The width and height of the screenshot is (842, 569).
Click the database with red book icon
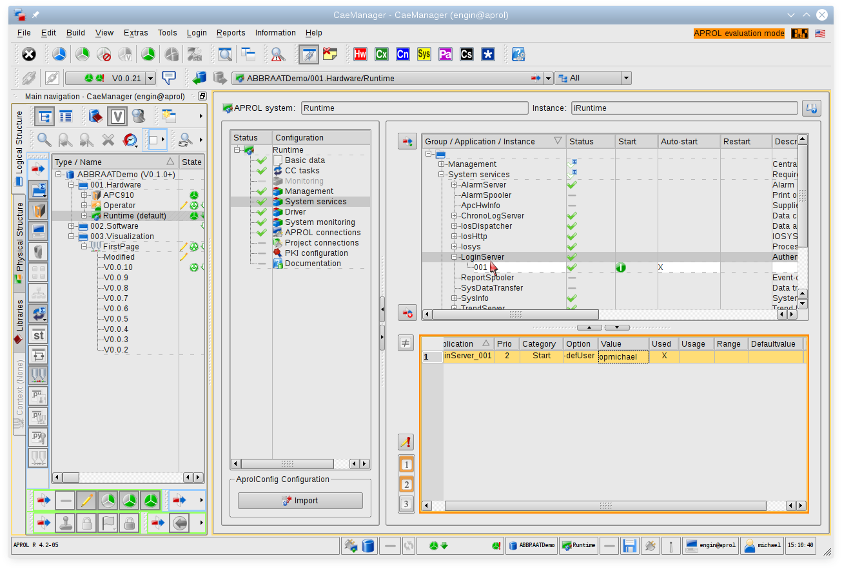coord(95,117)
